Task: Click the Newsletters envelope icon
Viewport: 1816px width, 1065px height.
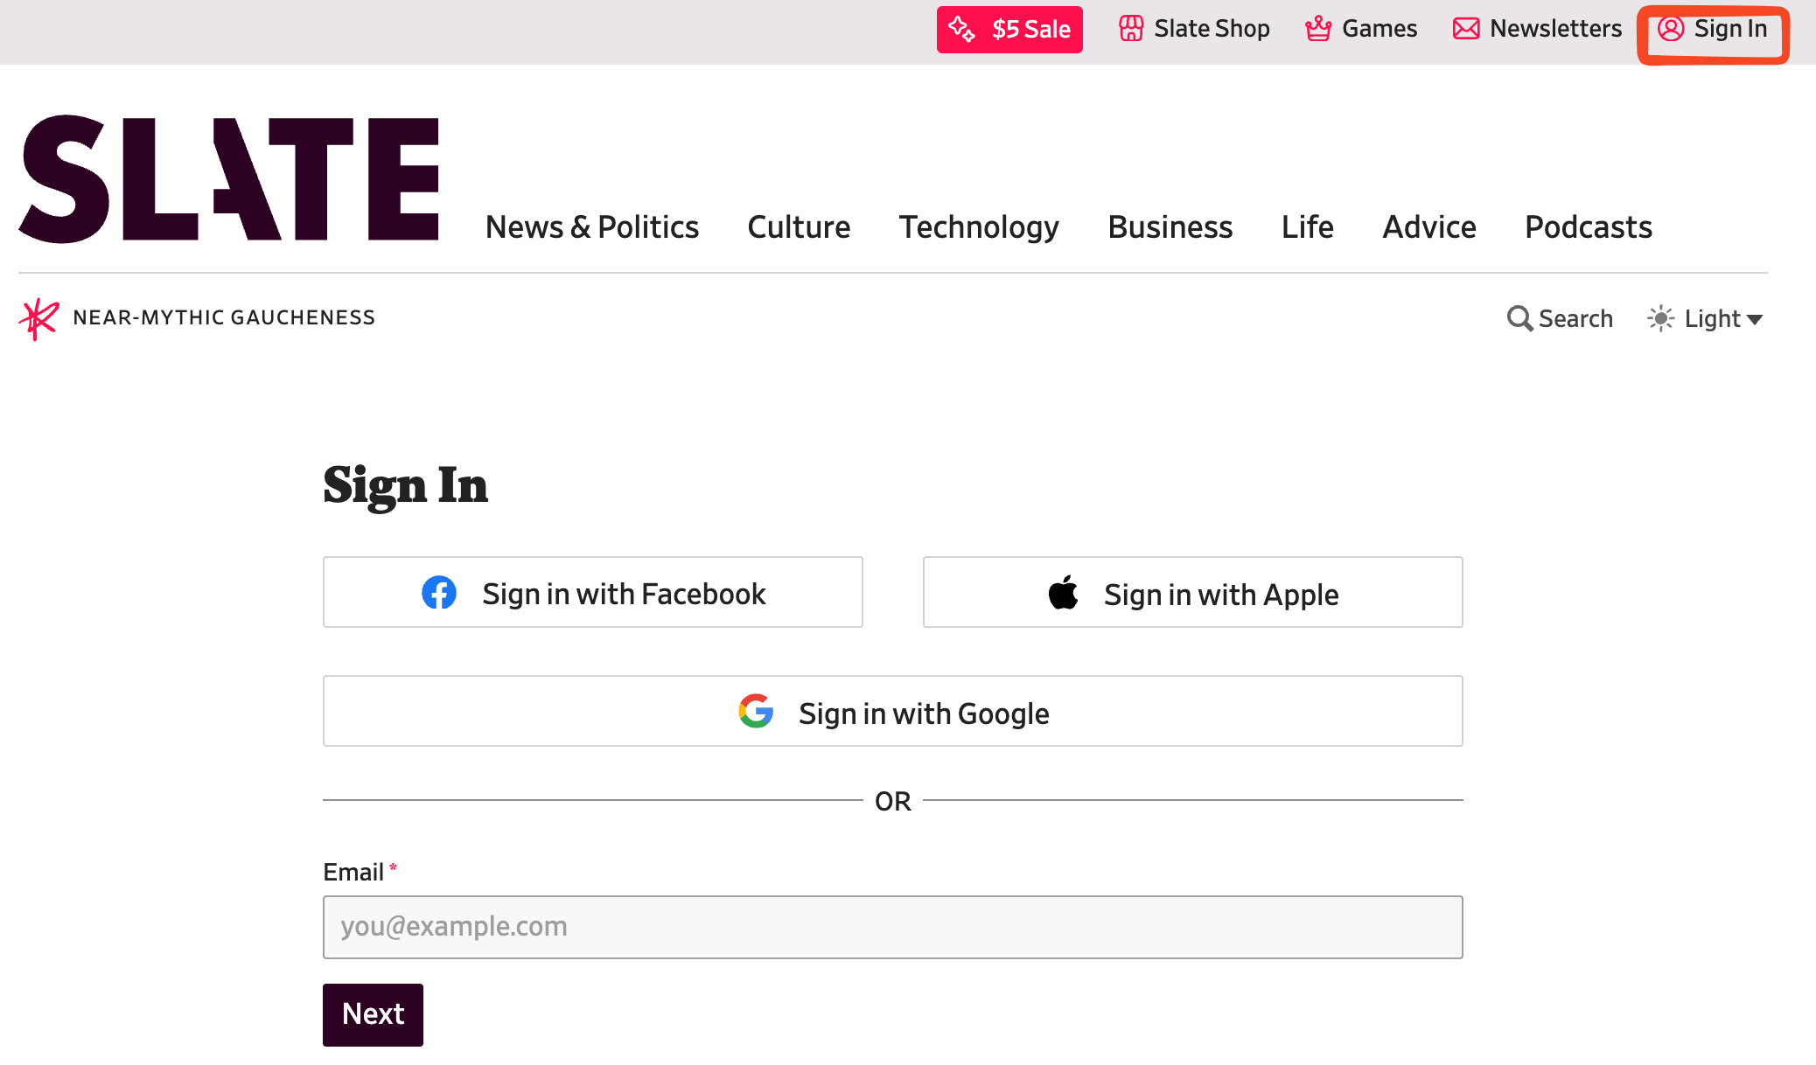Action: coord(1466,29)
